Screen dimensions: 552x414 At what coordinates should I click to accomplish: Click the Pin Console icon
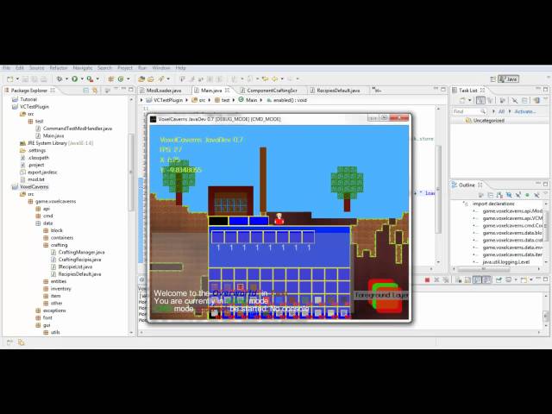[x=499, y=280]
